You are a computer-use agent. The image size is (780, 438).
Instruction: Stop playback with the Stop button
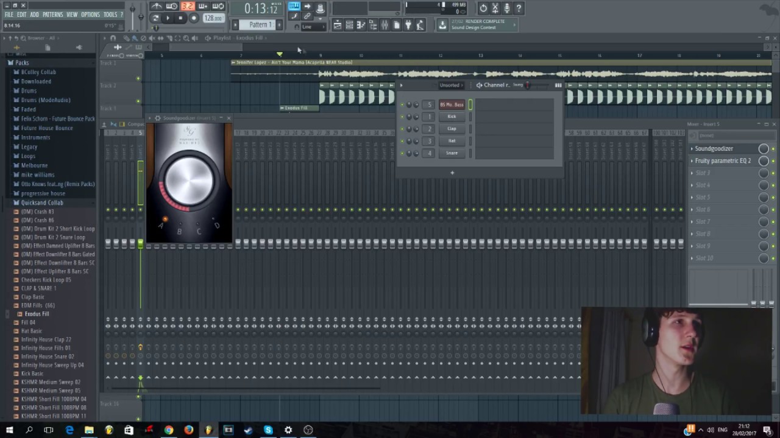point(180,18)
